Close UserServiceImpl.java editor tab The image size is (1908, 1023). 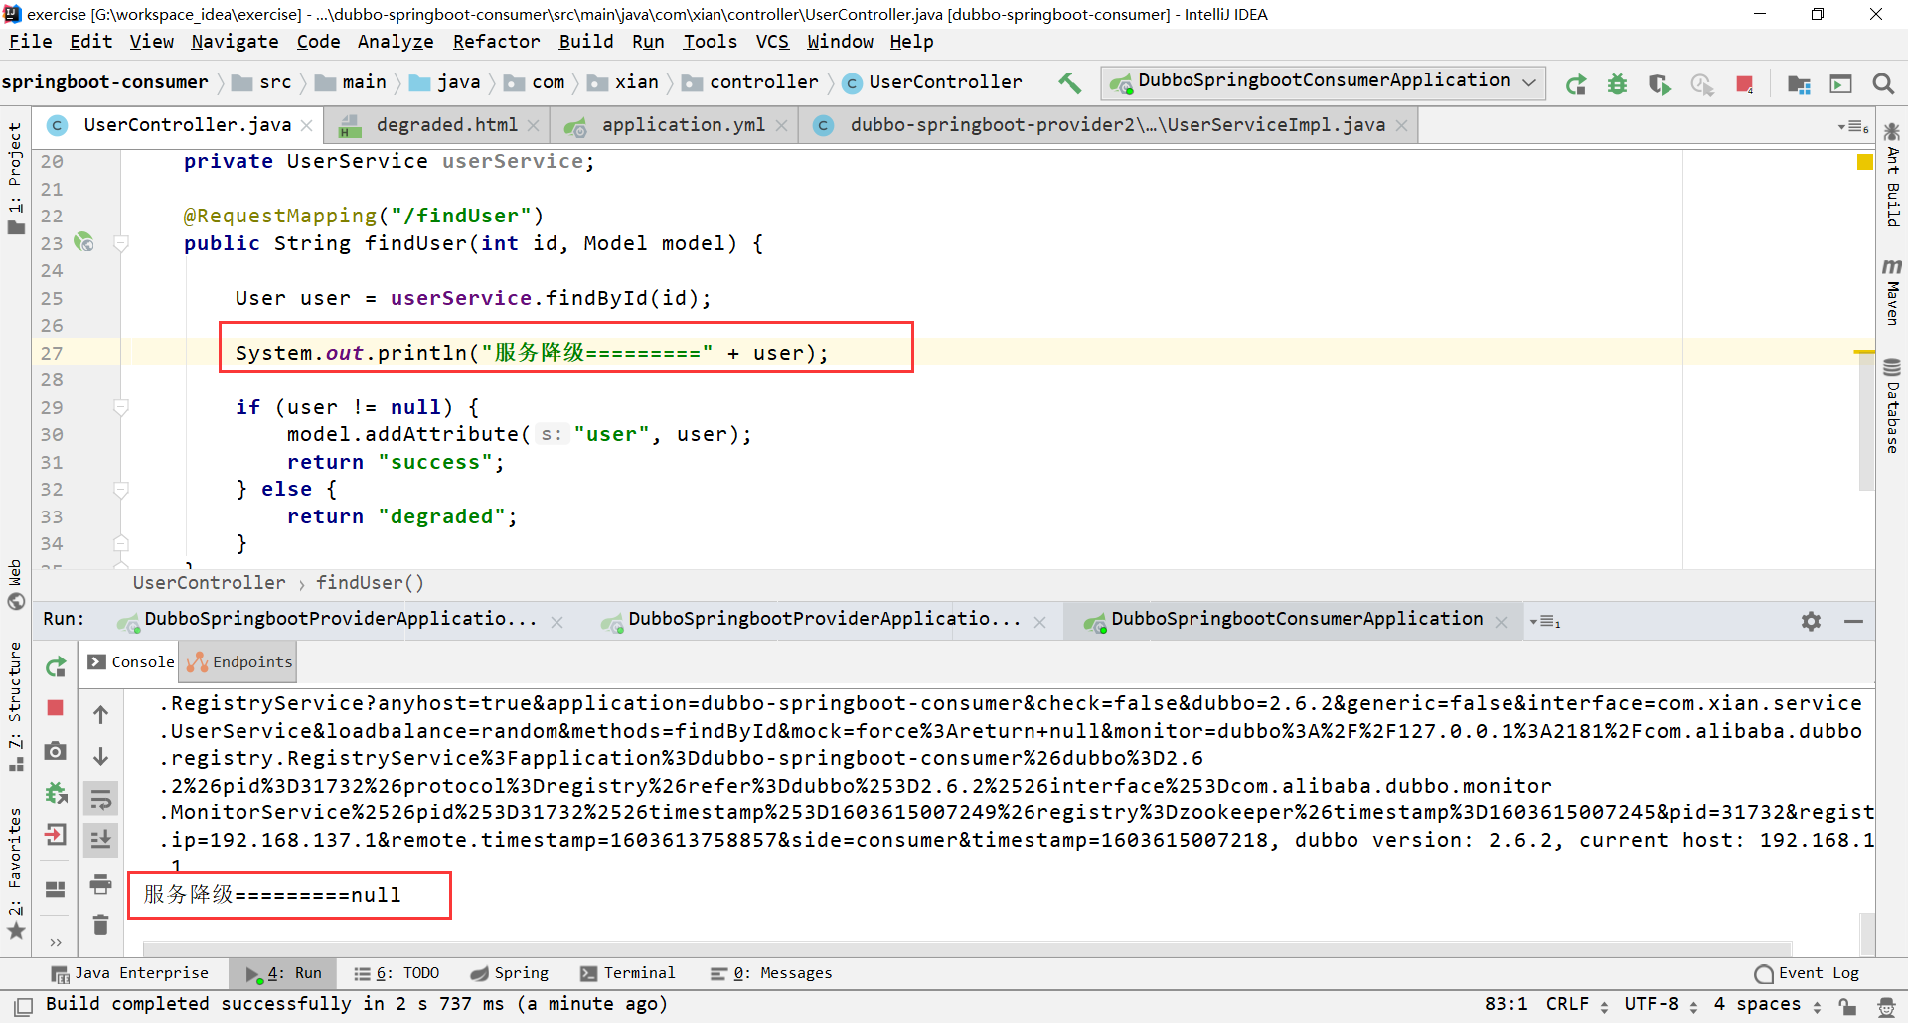[1401, 126]
